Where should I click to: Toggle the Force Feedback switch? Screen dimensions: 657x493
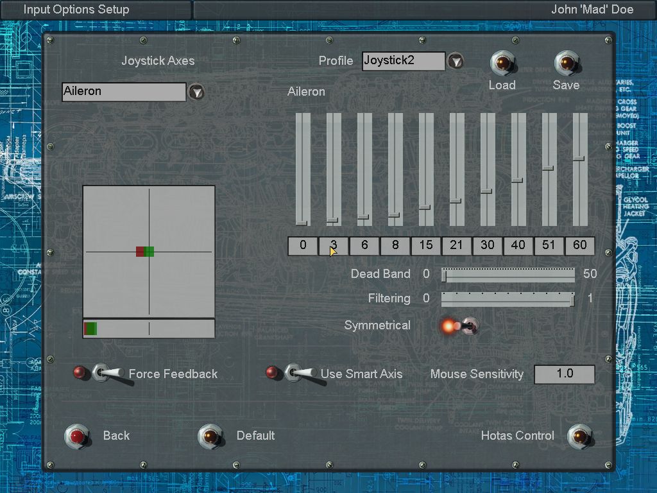(x=107, y=373)
